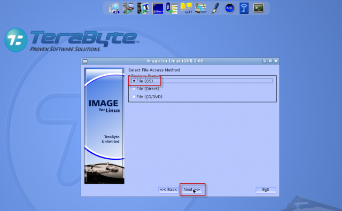Open the window menu icon in title bar
342x211 pixels.
(85, 61)
